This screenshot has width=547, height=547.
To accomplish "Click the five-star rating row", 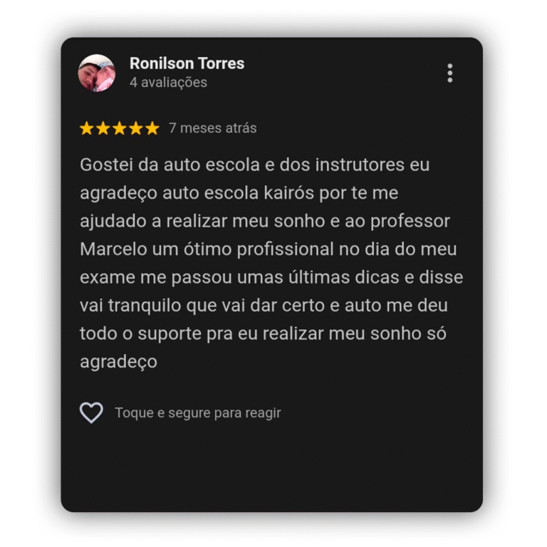I will (x=120, y=128).
